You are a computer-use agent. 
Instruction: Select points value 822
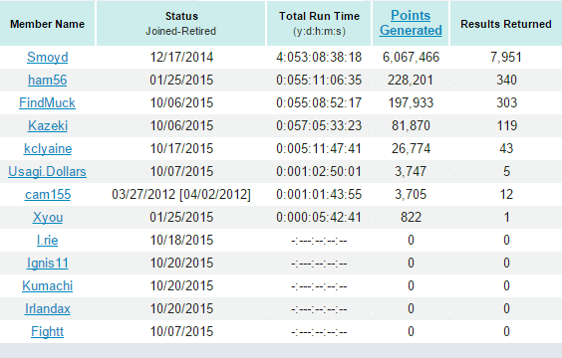[x=411, y=218]
